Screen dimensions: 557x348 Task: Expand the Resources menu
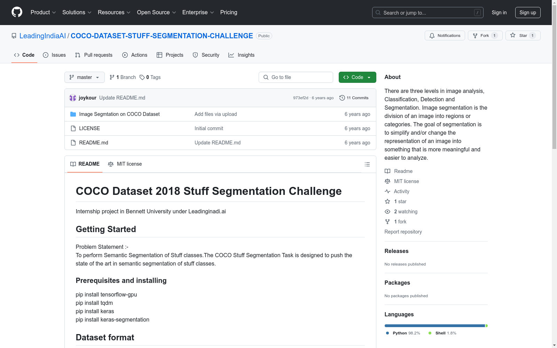click(x=114, y=13)
